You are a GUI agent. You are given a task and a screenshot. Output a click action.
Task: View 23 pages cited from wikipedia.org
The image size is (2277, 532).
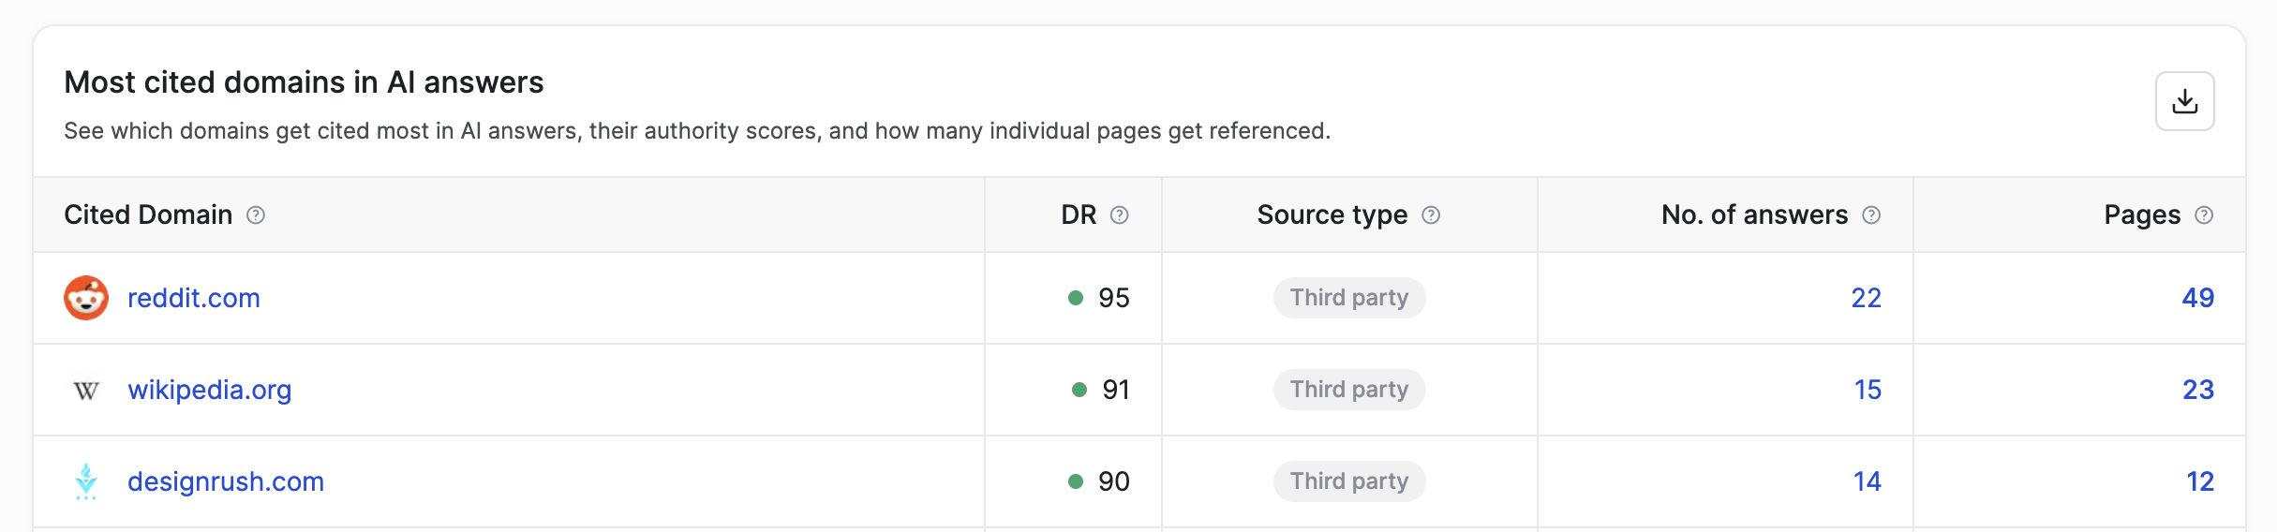pyautogui.click(x=2198, y=390)
